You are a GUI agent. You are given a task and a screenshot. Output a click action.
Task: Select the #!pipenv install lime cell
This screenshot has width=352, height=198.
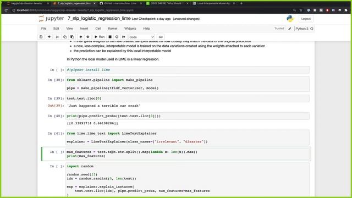(x=188, y=70)
